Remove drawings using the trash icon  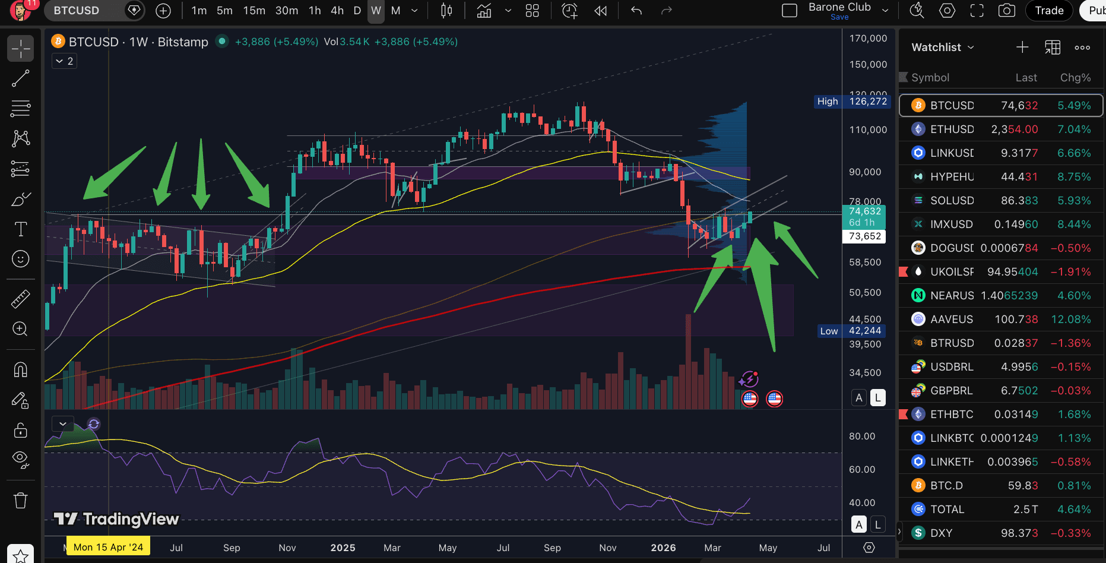pyautogui.click(x=21, y=501)
